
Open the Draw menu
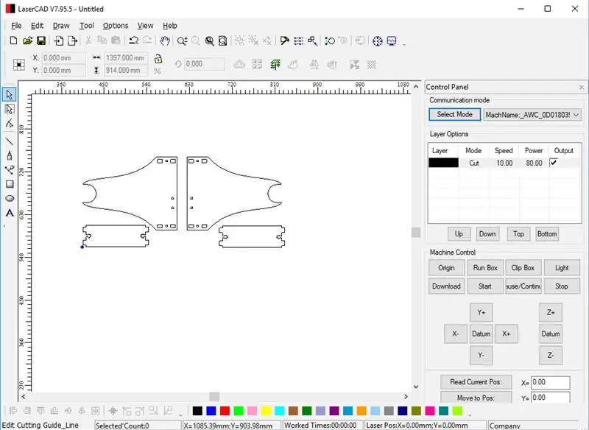point(61,26)
